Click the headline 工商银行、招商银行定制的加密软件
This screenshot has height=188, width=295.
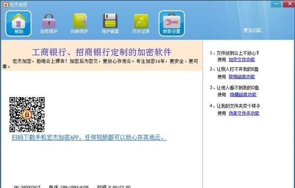pyautogui.click(x=102, y=52)
